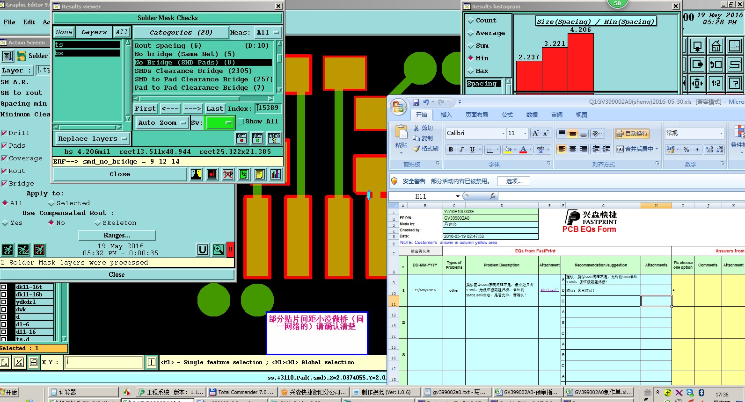Click the Excel Office round button
Screen dimensions: 745x402
click(398, 107)
